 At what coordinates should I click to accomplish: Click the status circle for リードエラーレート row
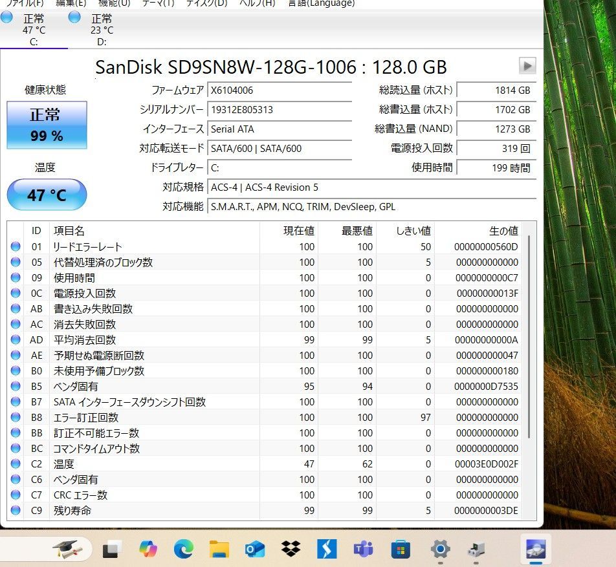16,246
